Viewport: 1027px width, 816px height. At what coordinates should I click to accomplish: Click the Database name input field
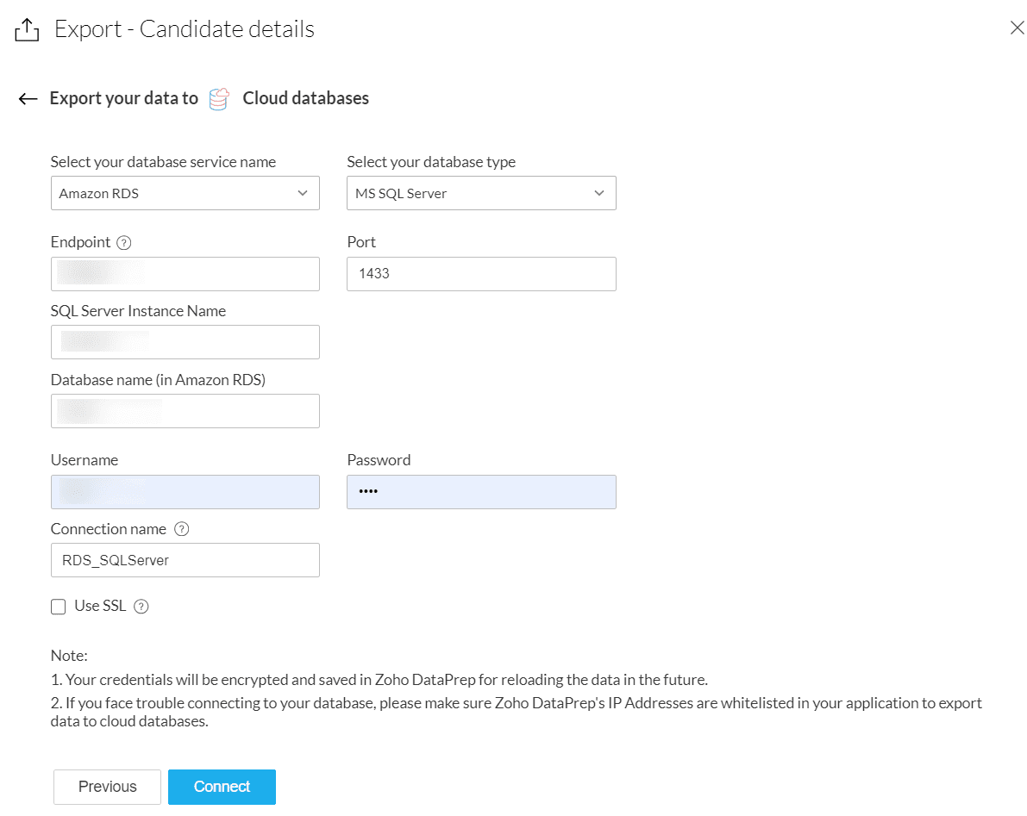tap(185, 411)
